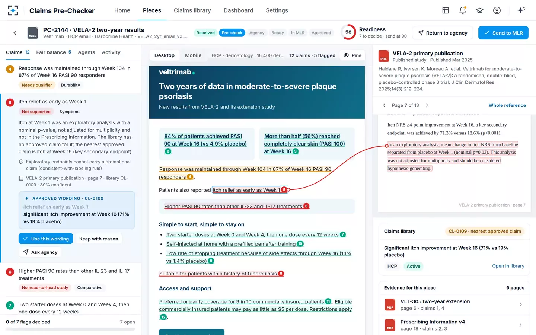
Task: Expand the VLT-305 two-year extension evidence row
Action: [x=454, y=305]
